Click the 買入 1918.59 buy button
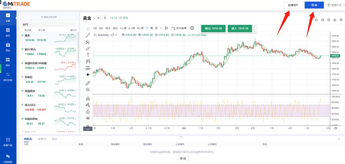 (240, 28)
